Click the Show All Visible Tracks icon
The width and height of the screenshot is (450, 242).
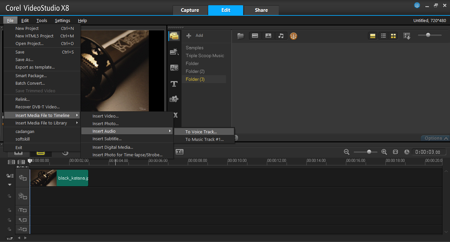12,162
